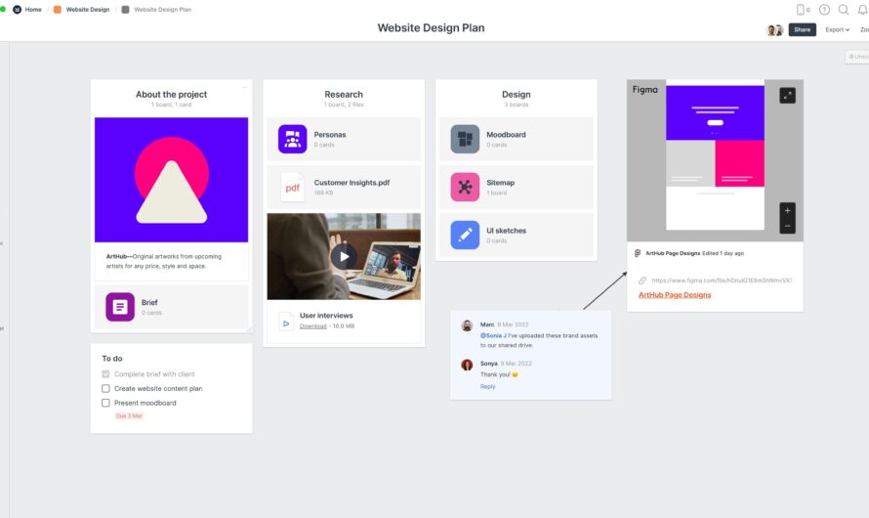
Task: Open the ArtHub Page Designs link
Action: [675, 295]
